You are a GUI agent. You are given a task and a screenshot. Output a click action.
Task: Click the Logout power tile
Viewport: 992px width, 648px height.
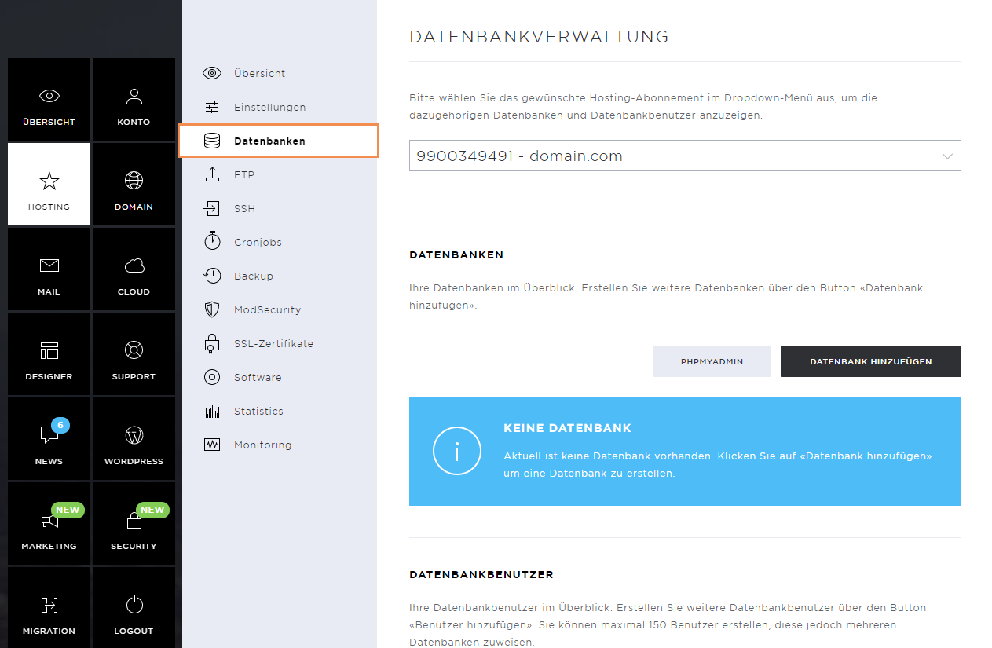coord(134,608)
